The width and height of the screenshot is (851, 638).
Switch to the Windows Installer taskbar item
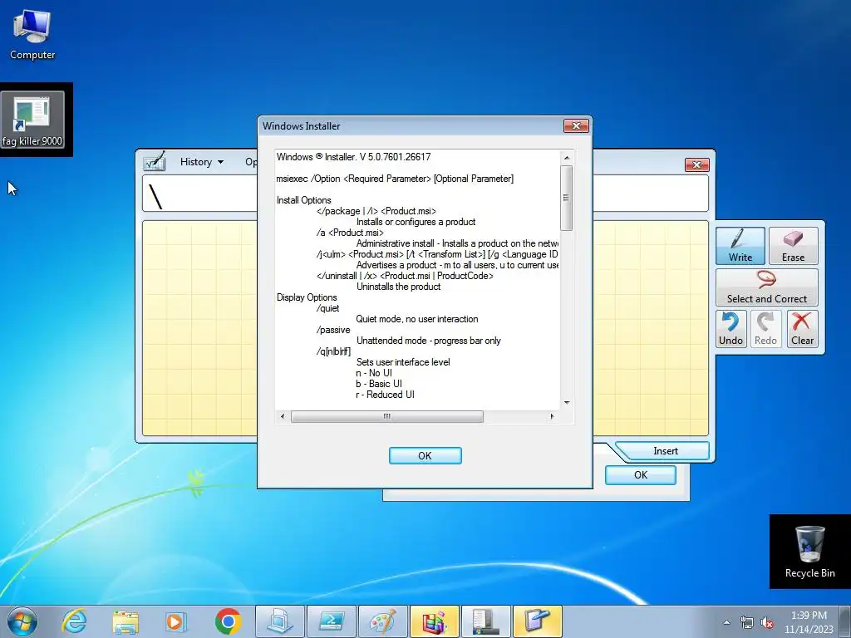(x=486, y=621)
